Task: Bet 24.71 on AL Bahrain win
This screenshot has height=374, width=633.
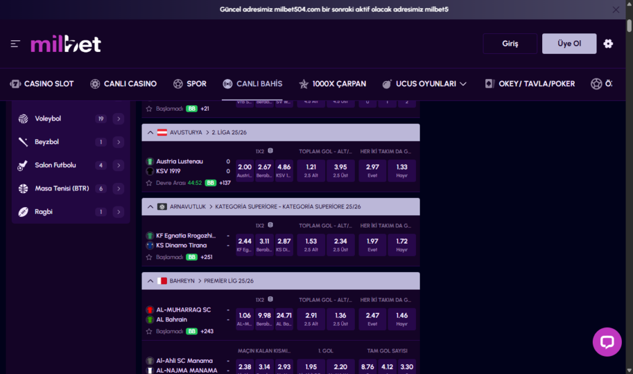Action: pos(284,319)
